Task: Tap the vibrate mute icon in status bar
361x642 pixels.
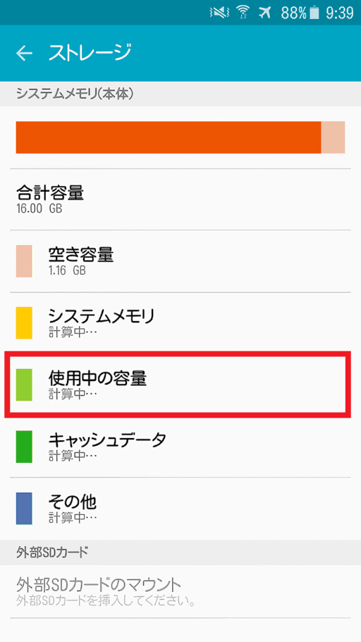Action: pyautogui.click(x=220, y=13)
